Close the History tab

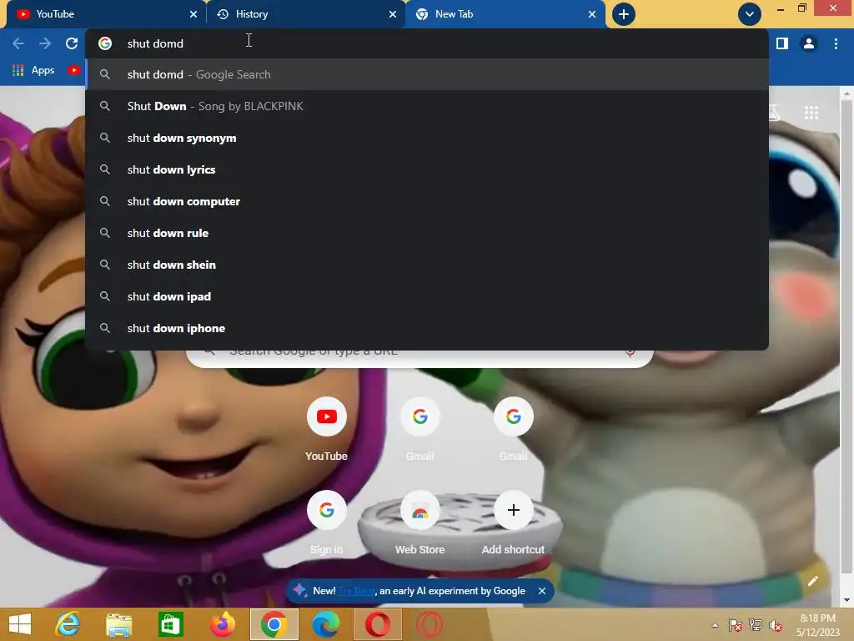393,14
